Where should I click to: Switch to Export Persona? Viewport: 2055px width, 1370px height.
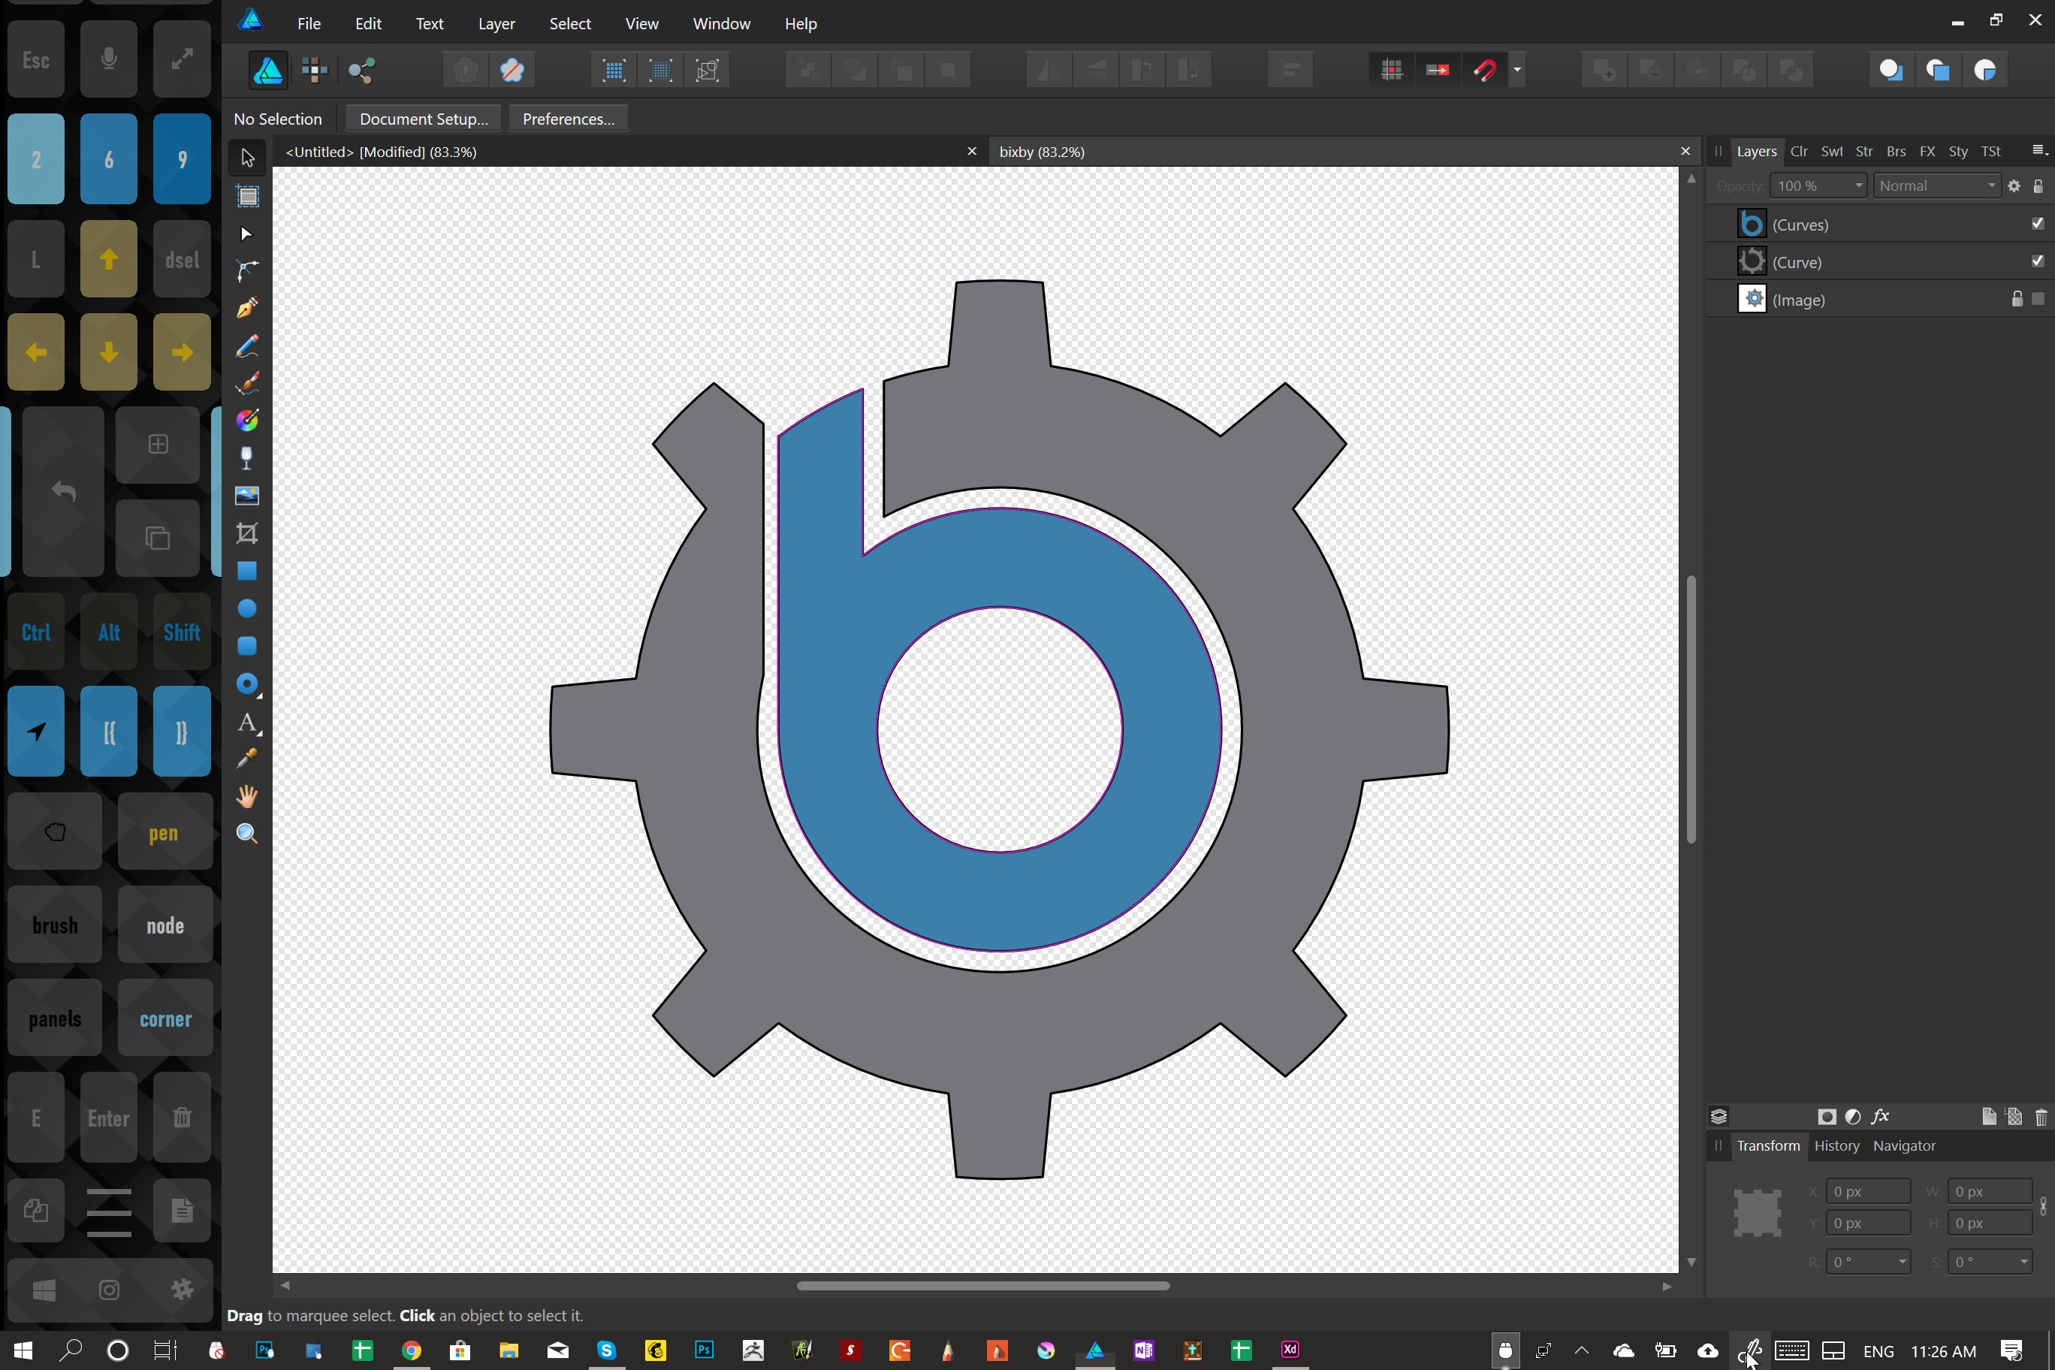pos(362,70)
